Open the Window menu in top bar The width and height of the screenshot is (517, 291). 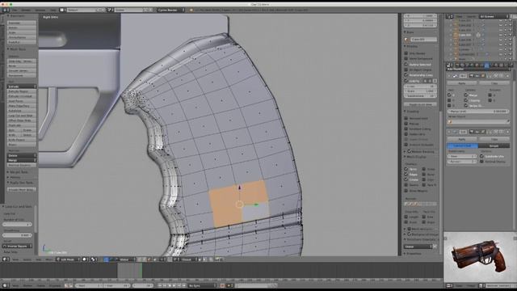[x=40, y=10]
